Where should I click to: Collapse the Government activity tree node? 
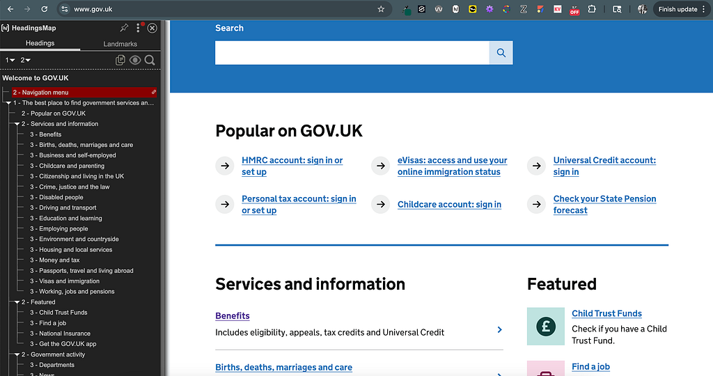pos(17,354)
